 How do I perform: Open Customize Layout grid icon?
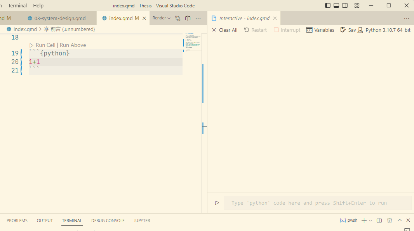click(x=357, y=5)
